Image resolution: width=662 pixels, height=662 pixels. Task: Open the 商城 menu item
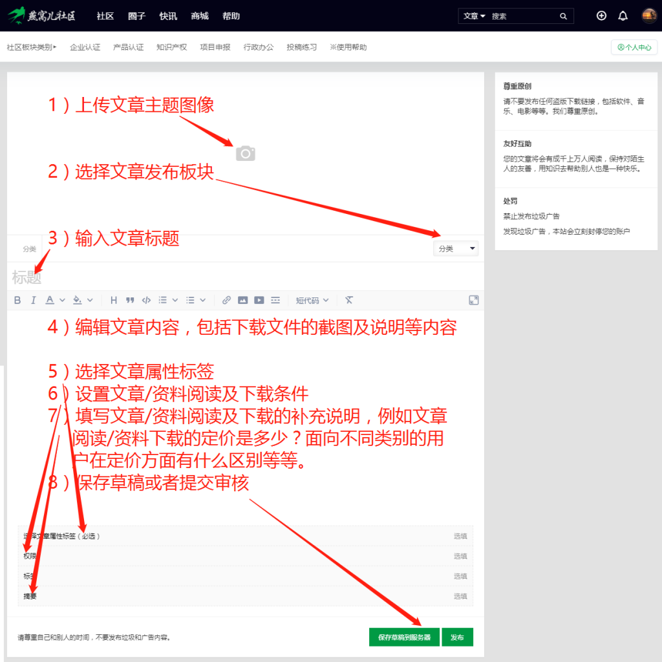199,16
